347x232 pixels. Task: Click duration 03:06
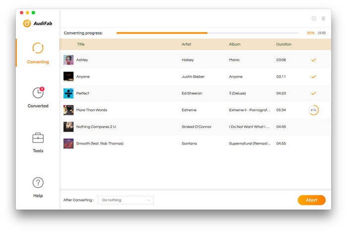pyautogui.click(x=281, y=60)
